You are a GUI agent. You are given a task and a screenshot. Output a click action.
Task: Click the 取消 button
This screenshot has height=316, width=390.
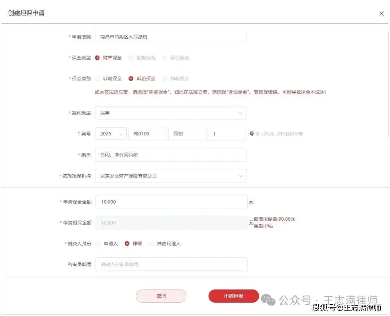click(161, 296)
